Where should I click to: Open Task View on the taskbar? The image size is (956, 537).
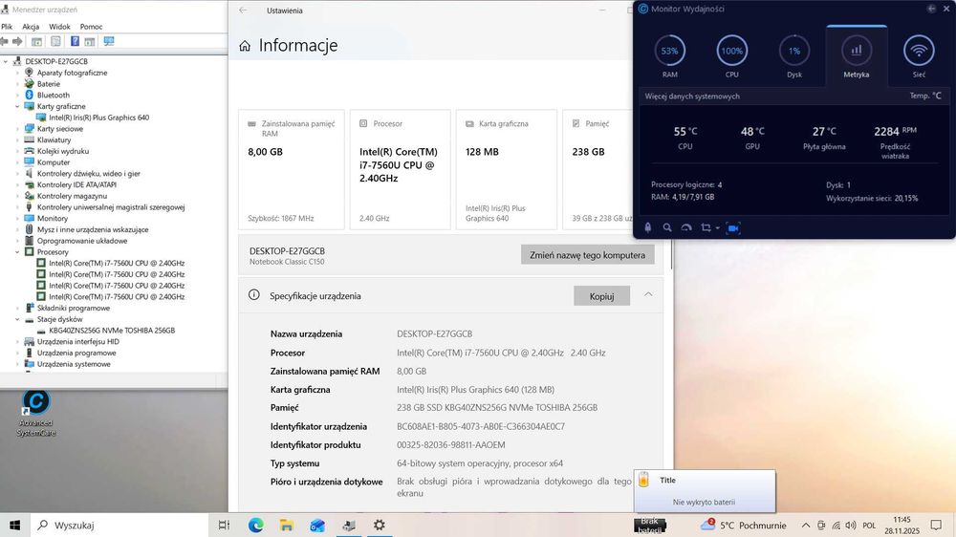[224, 525]
